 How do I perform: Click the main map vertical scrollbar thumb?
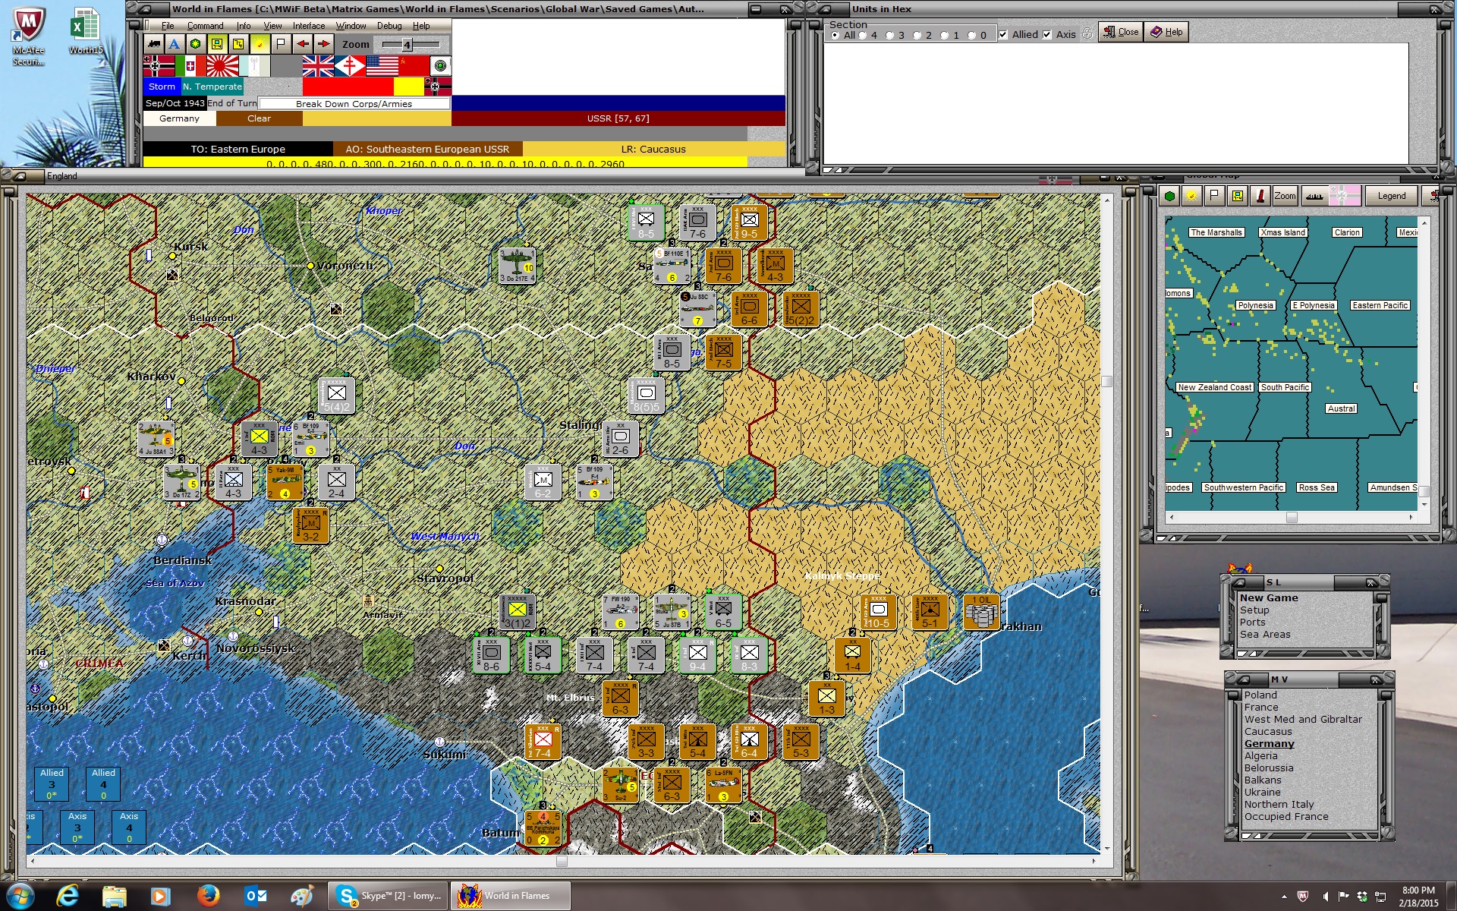(x=1106, y=381)
